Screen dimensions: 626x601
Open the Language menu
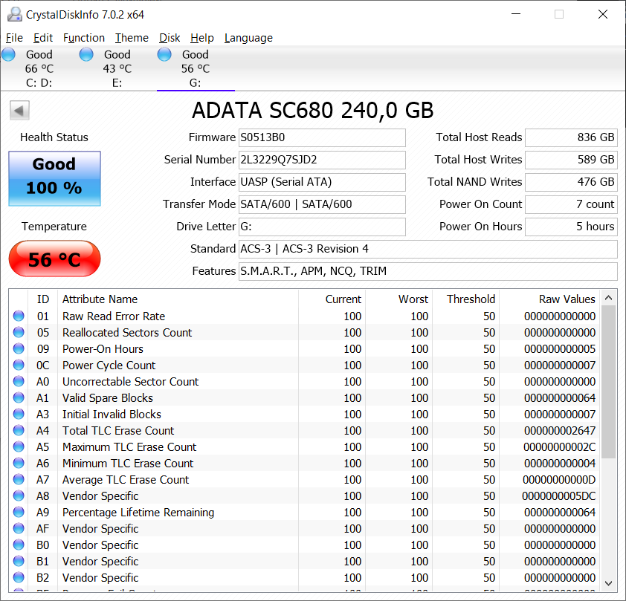(x=248, y=38)
